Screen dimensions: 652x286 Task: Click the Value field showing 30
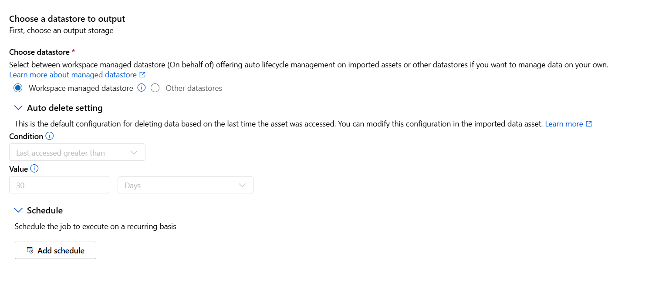[x=59, y=185]
